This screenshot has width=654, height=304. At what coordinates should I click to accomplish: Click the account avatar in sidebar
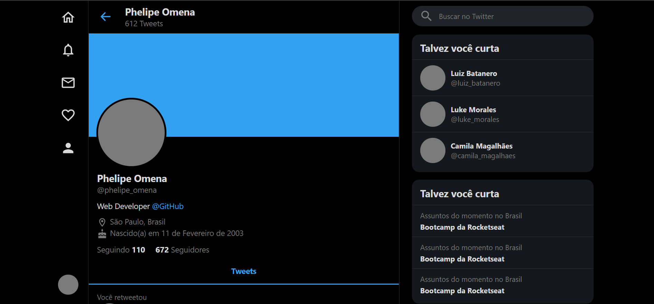point(68,285)
